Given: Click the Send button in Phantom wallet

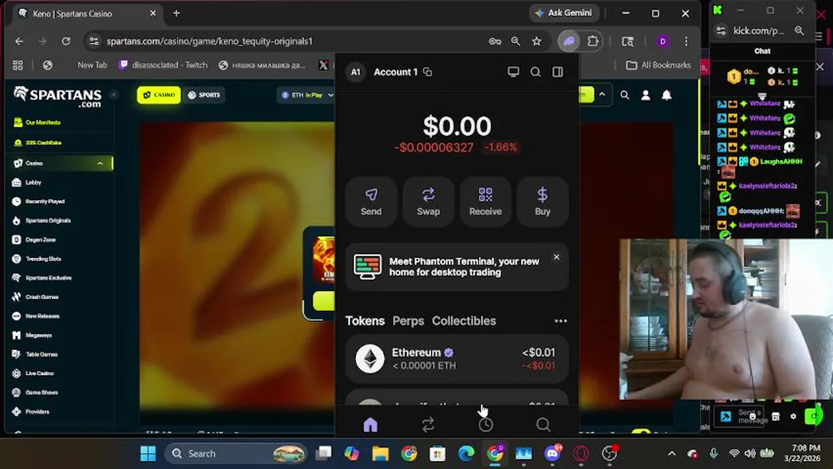Looking at the screenshot, I should 371,202.
